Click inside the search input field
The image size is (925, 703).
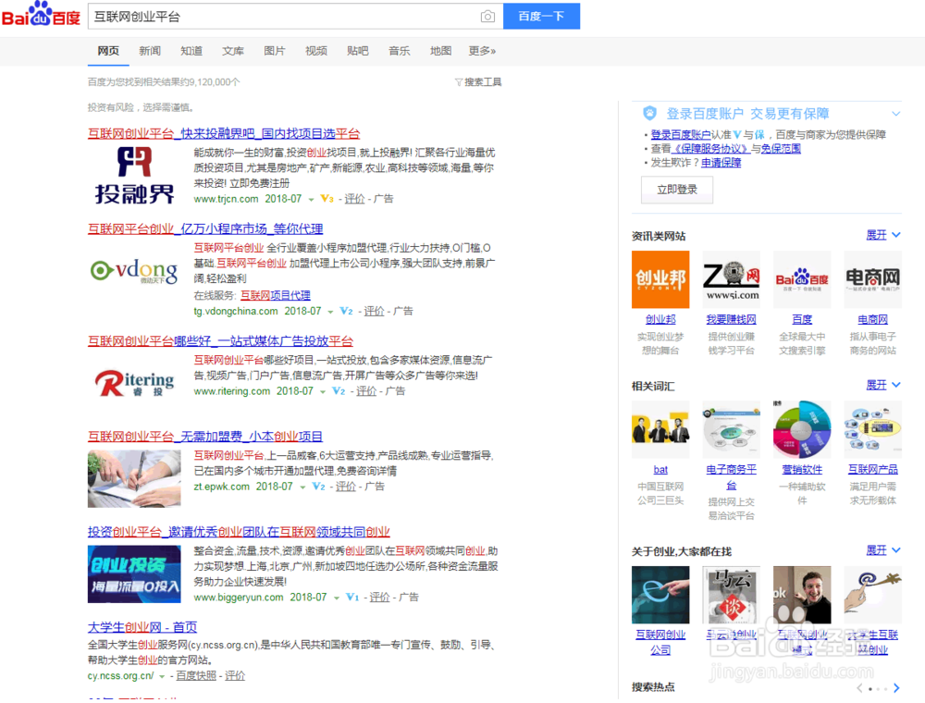coord(277,17)
